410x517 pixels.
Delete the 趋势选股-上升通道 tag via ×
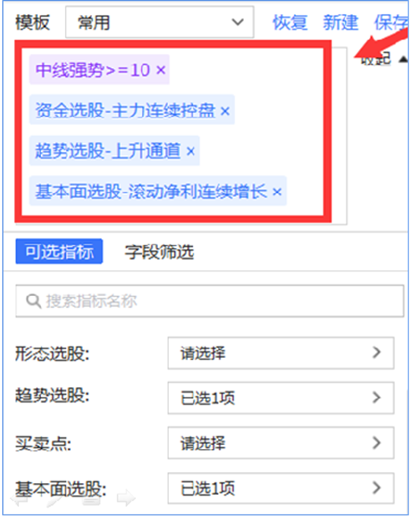190,151
